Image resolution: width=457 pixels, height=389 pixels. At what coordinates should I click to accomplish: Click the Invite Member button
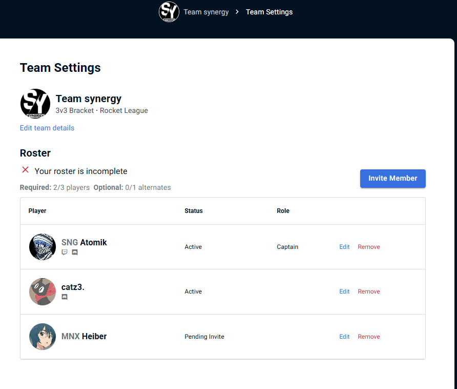392,179
